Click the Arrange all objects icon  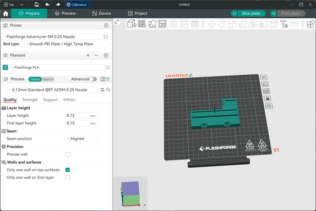tap(163, 24)
